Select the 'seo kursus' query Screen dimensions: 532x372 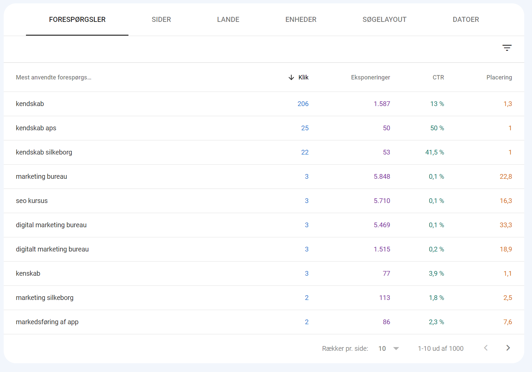click(x=32, y=201)
